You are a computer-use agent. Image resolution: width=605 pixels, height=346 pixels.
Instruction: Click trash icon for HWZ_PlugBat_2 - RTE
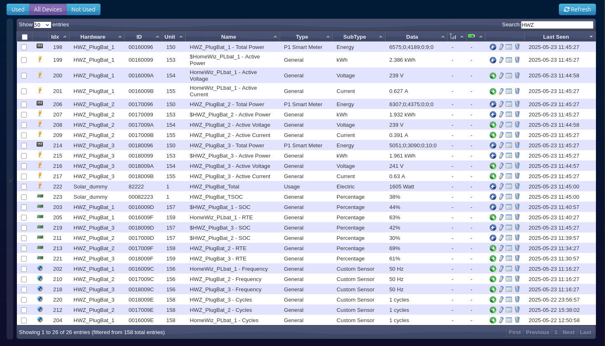[517, 248]
